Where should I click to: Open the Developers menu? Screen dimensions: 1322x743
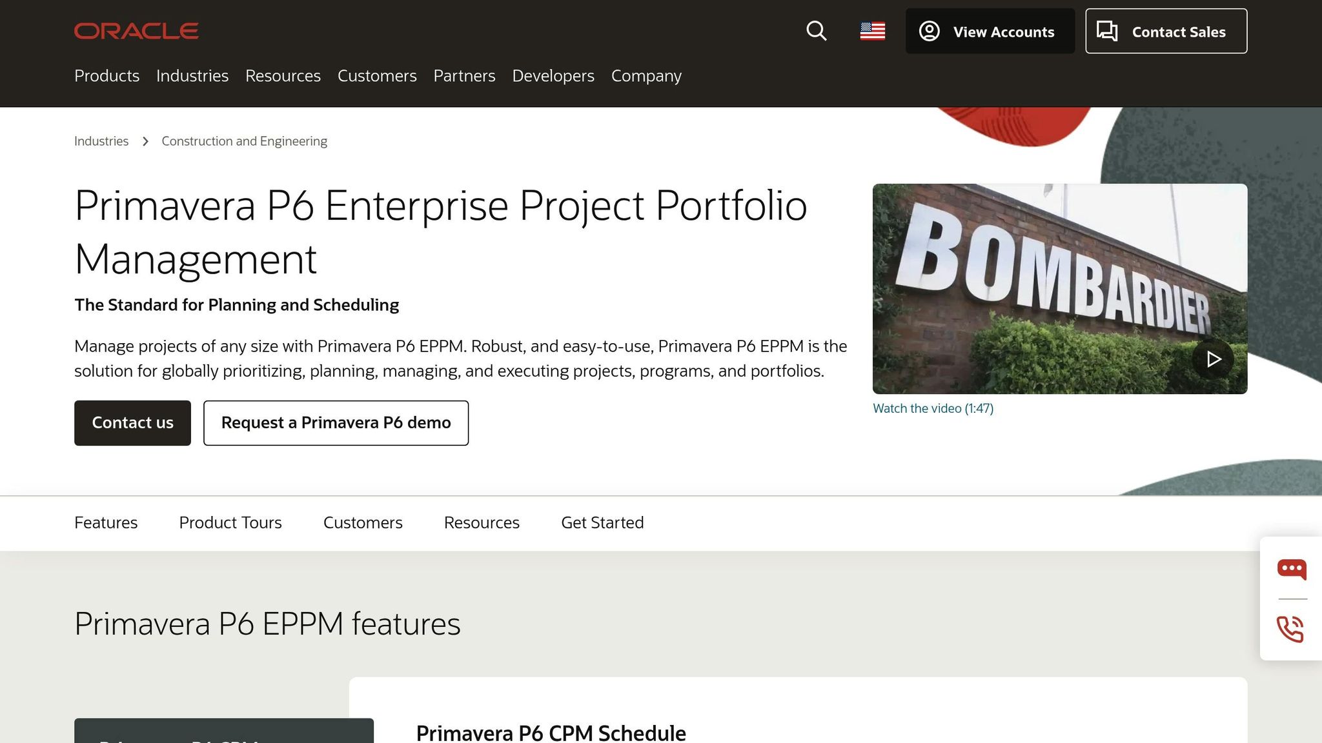coord(553,76)
